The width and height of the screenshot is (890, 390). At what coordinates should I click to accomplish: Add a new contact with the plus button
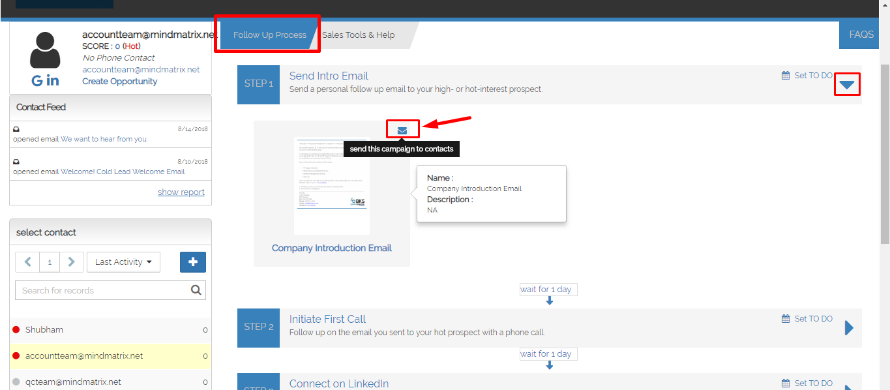[x=193, y=262]
